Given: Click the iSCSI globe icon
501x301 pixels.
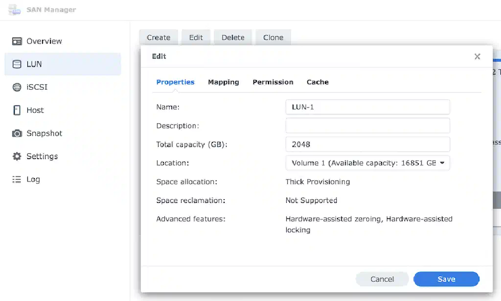Looking at the screenshot, I should click(17, 87).
